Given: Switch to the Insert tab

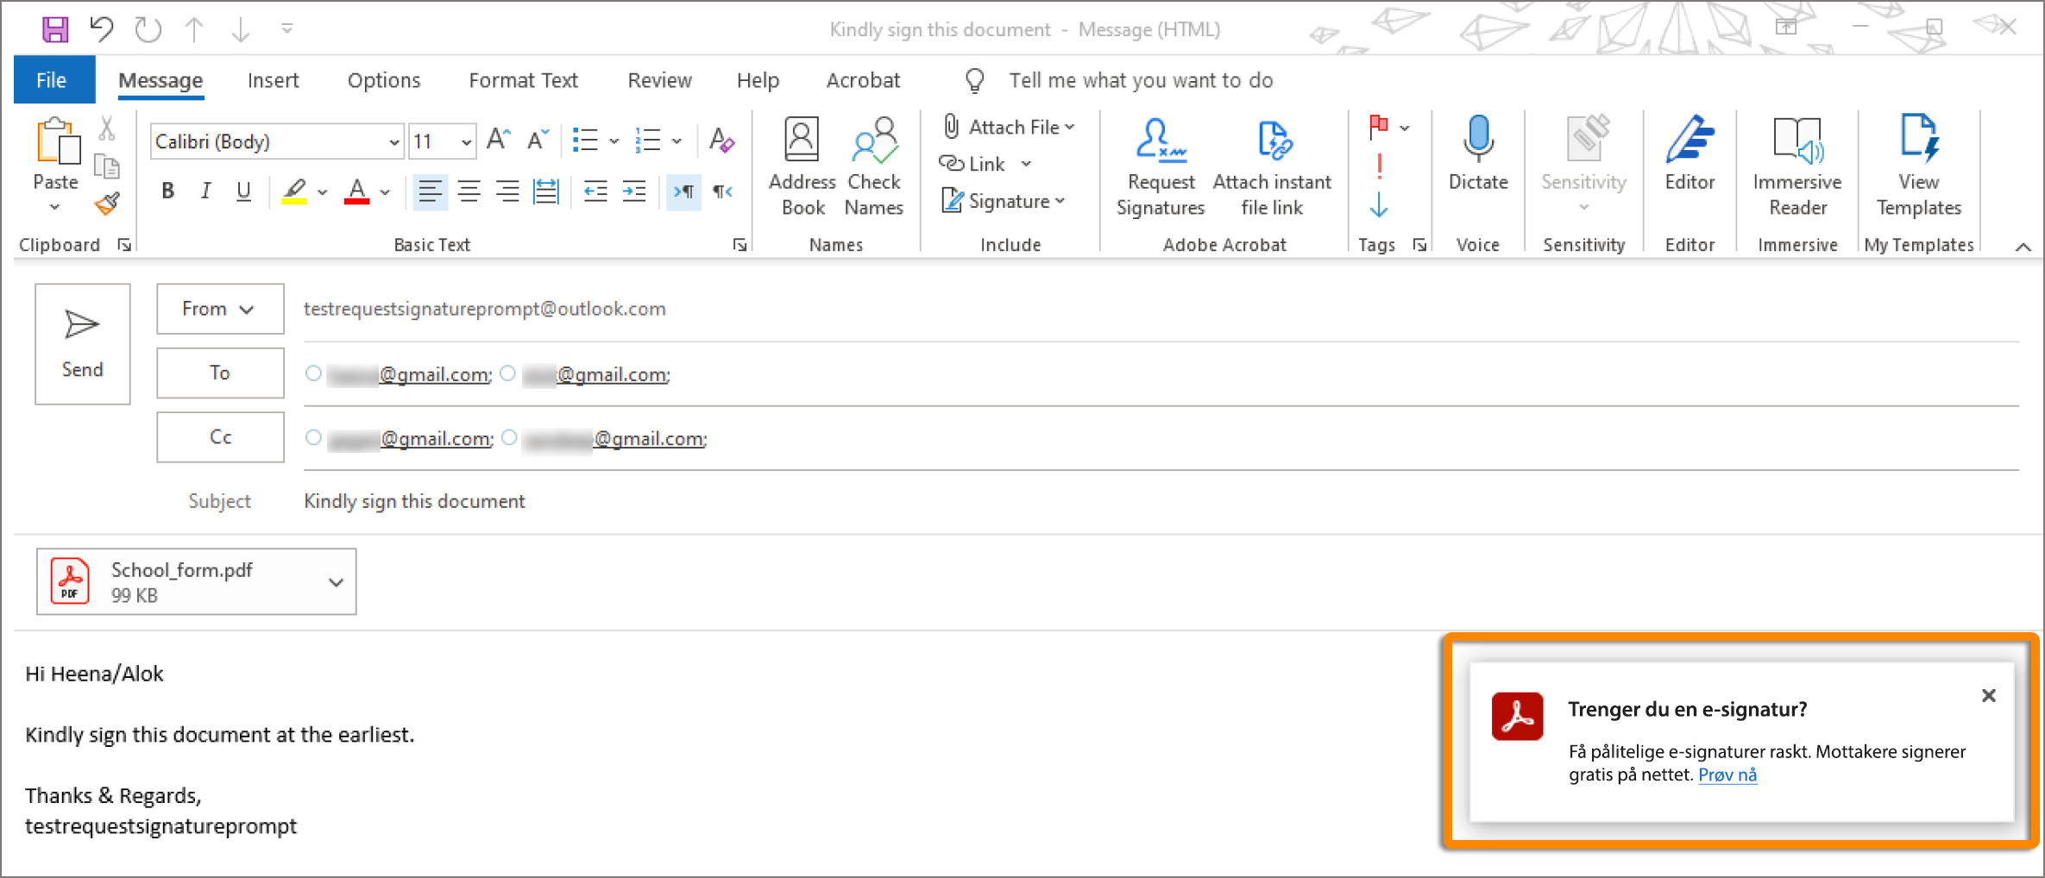Looking at the screenshot, I should tap(273, 80).
